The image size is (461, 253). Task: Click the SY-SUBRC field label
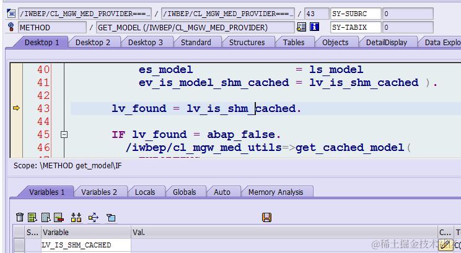click(356, 14)
